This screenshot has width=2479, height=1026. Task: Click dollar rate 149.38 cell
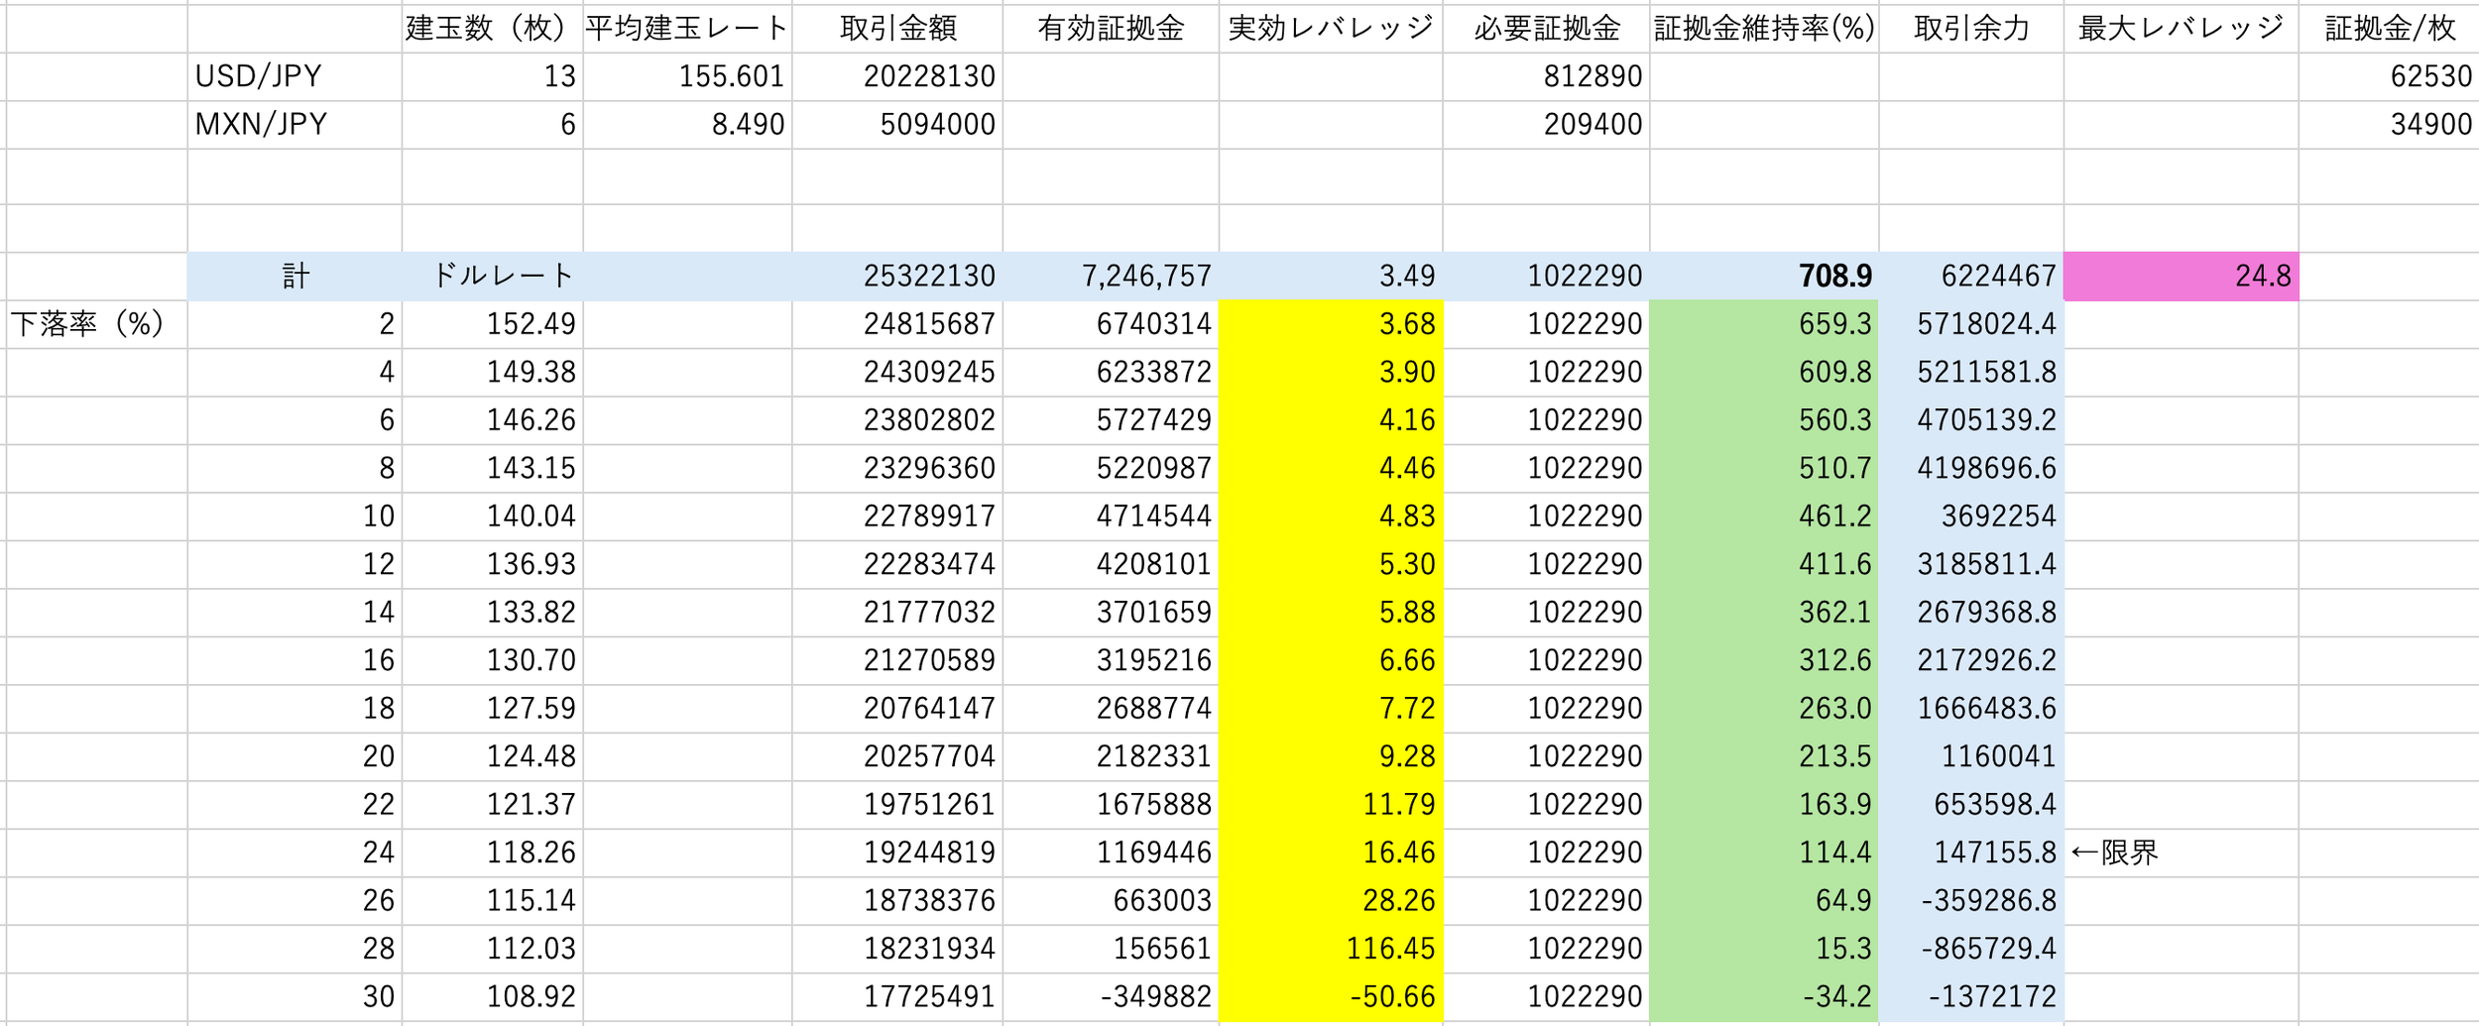point(492,372)
